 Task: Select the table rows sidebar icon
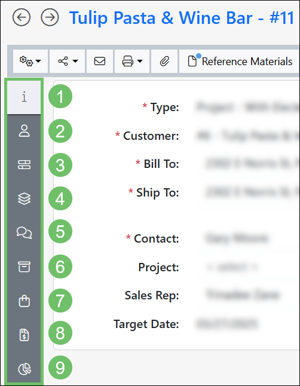pyautogui.click(x=24, y=165)
